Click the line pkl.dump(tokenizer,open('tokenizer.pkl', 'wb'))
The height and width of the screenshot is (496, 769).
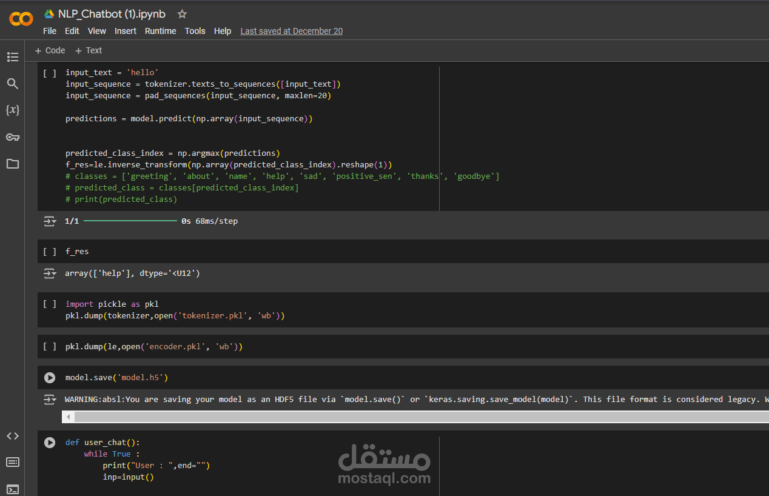click(x=175, y=316)
